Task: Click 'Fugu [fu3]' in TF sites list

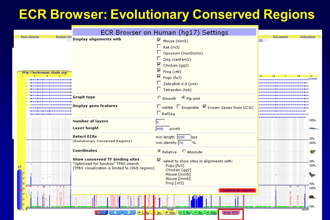Action: (175, 166)
